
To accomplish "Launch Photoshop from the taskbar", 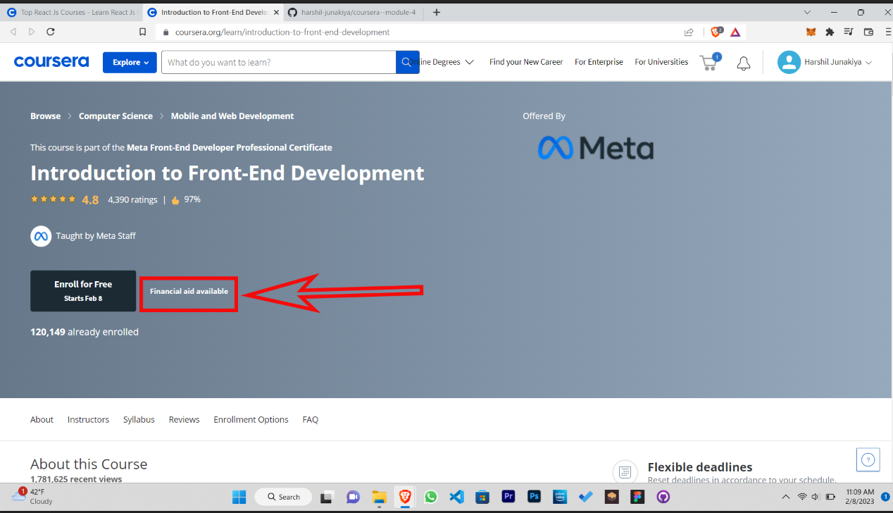I will [534, 496].
